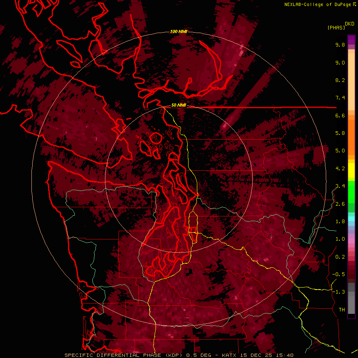Click the 5.8 value on the color scale
The image size is (358, 358).
340,133
